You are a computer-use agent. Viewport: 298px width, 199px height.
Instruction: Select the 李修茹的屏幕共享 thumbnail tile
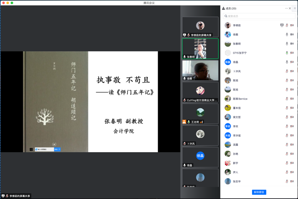pyautogui.click(x=200, y=27)
